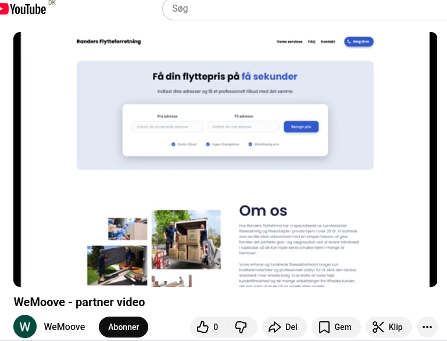Open Vores services in the site menu
Image resolution: width=447 pixels, height=341 pixels.
click(289, 42)
